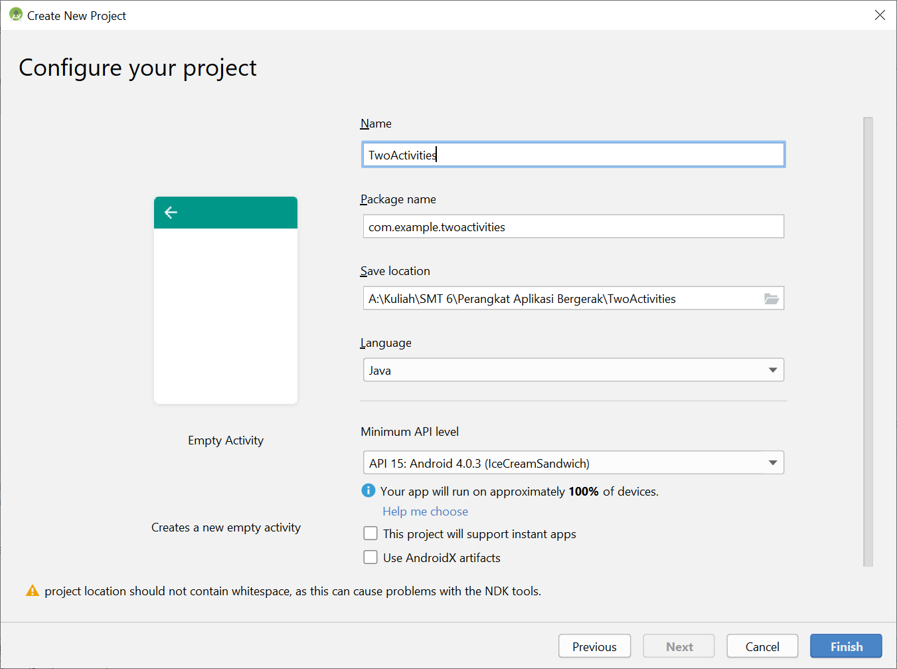Viewport: 897px width, 669px height.
Task: Click the folder icon beside Save location
Action: tap(771, 298)
